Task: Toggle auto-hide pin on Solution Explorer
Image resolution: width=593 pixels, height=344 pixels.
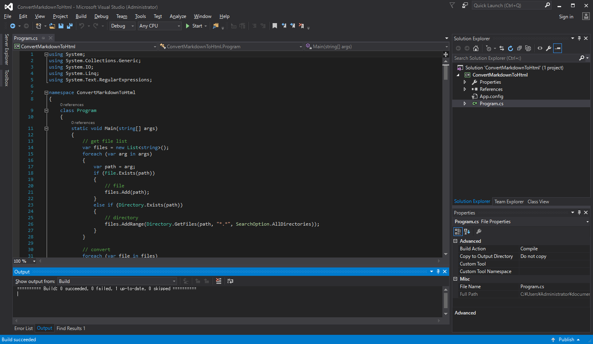Action: pos(579,39)
